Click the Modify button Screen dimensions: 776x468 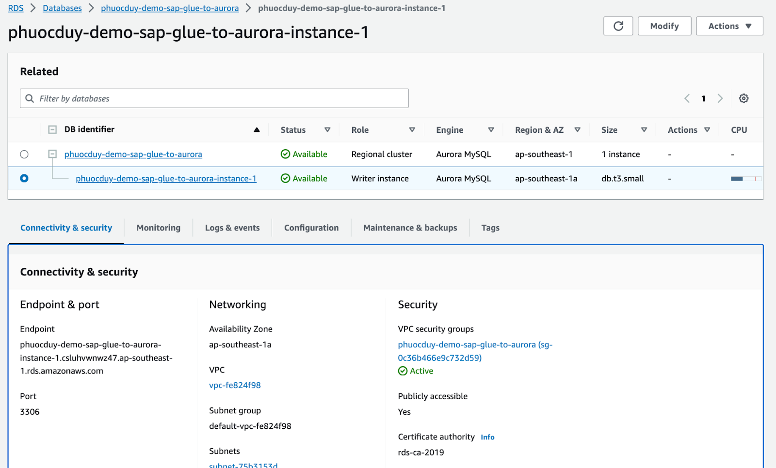point(664,26)
